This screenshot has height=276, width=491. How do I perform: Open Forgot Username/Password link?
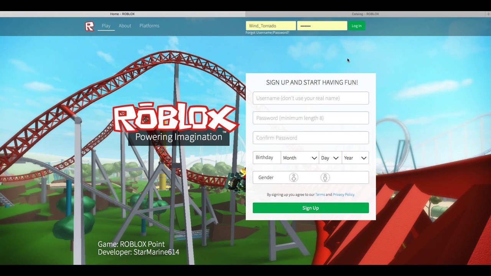tap(267, 33)
